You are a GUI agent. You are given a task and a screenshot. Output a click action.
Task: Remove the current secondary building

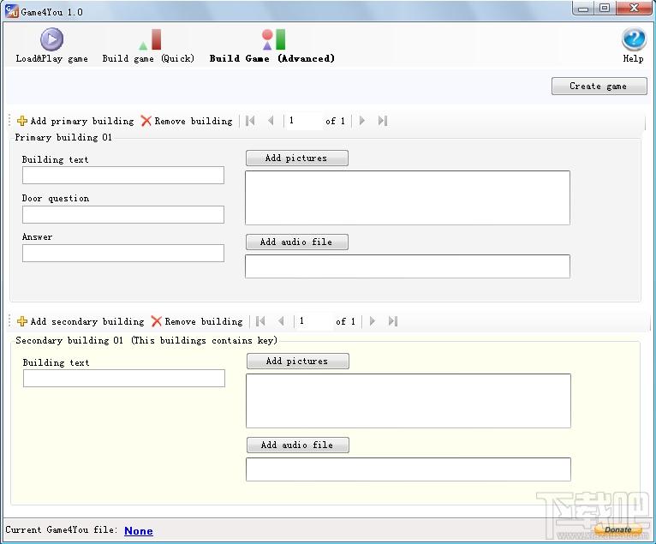[x=197, y=321]
